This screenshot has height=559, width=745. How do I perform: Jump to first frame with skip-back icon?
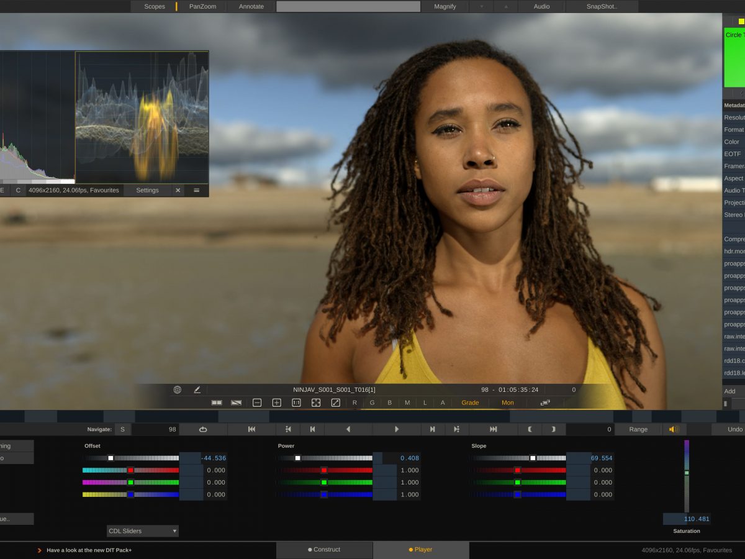[x=251, y=429]
